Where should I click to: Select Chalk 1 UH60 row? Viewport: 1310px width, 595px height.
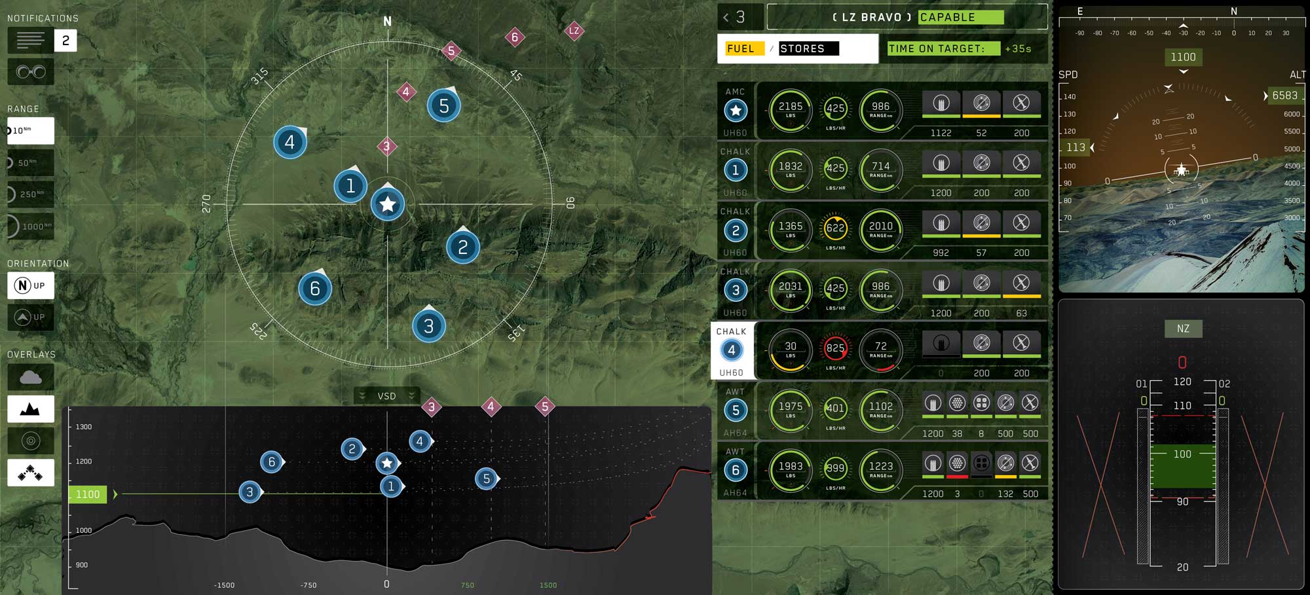click(883, 171)
